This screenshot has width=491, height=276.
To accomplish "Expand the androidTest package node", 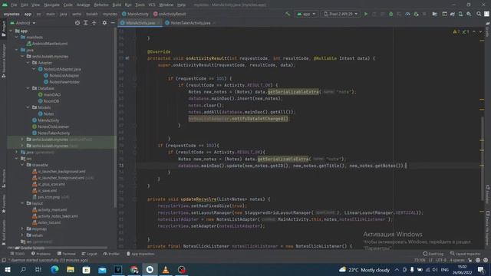I will click(x=22, y=140).
